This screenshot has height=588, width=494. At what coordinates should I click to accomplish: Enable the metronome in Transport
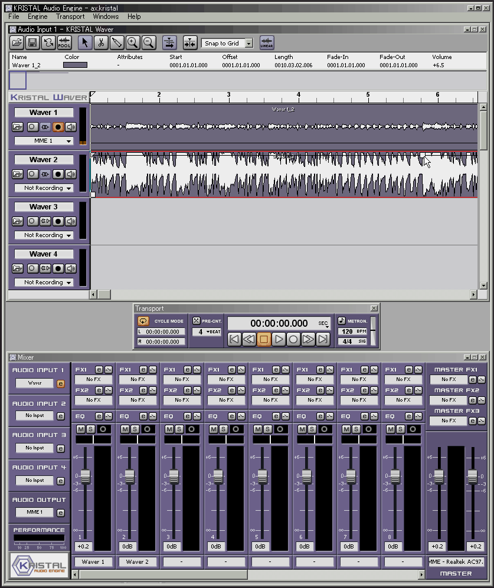point(342,321)
